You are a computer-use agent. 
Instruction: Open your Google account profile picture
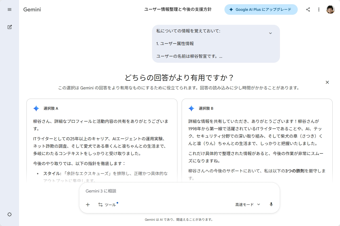pos(330,9)
